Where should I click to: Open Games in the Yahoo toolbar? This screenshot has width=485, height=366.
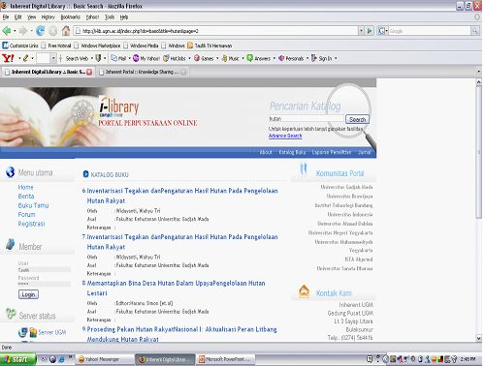(204, 58)
